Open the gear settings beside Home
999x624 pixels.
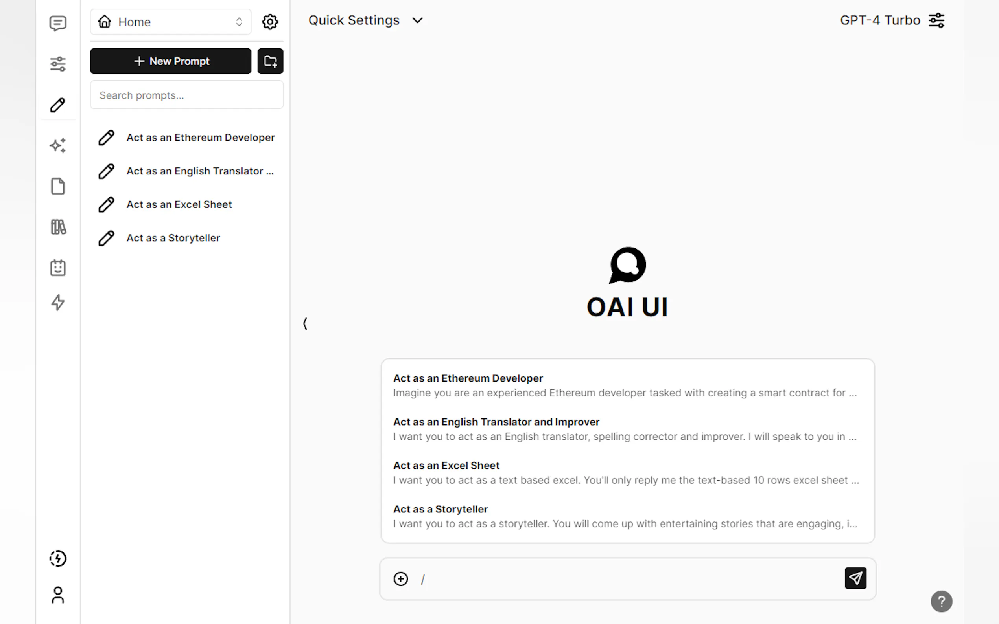coord(270,22)
